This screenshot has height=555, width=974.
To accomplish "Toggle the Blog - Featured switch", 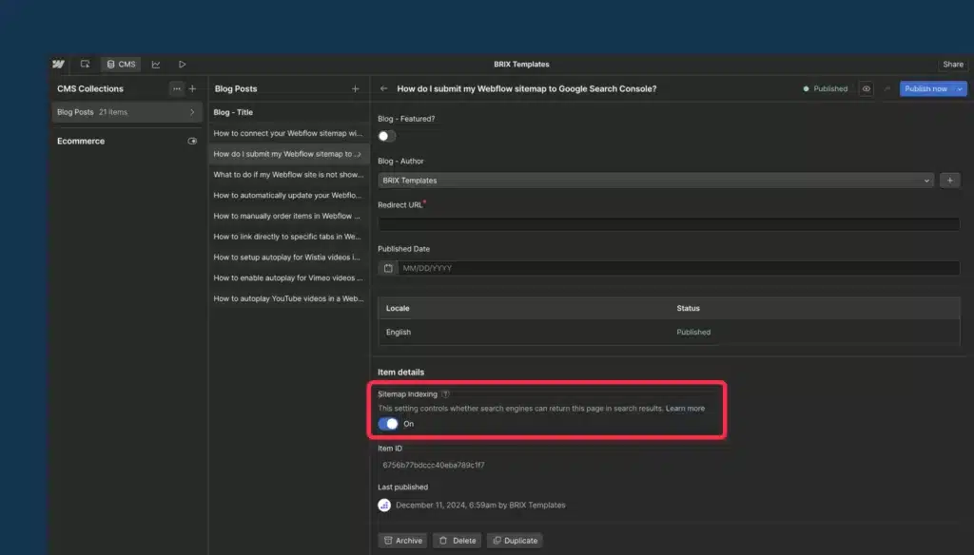I will (x=386, y=136).
